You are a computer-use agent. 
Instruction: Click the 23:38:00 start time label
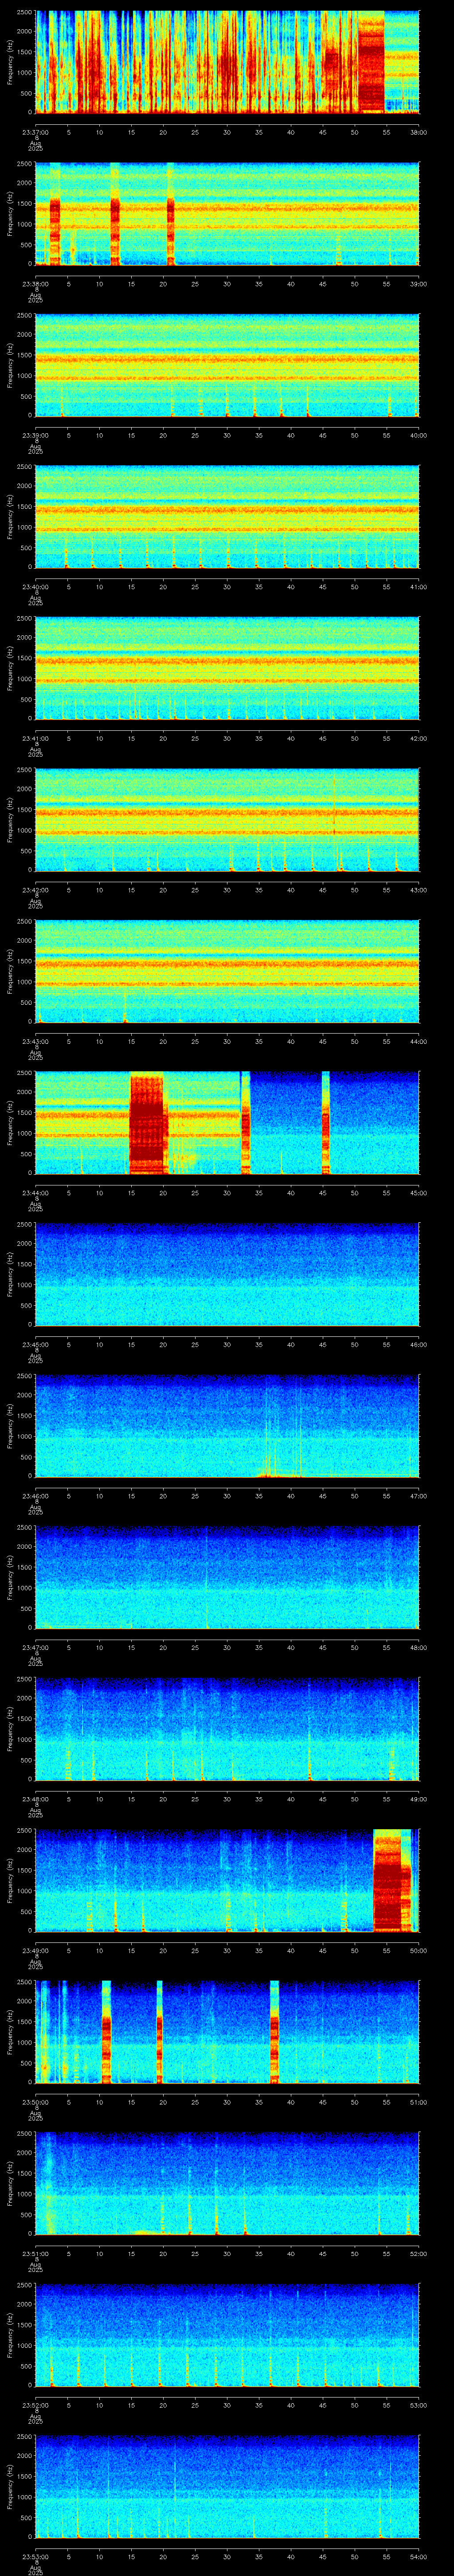pos(35,284)
